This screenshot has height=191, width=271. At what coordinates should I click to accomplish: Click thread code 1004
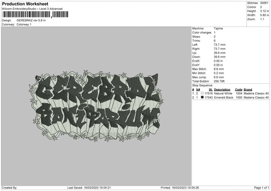click(x=239, y=93)
